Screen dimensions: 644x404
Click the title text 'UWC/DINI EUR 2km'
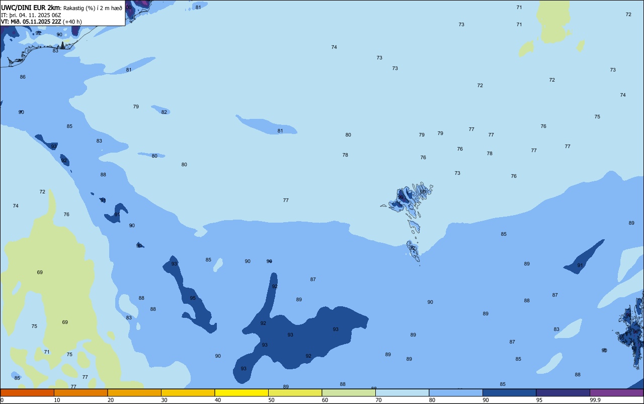(30, 8)
